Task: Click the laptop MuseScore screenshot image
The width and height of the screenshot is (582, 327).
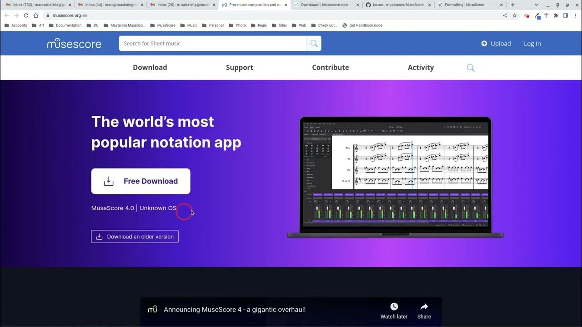Action: click(396, 177)
